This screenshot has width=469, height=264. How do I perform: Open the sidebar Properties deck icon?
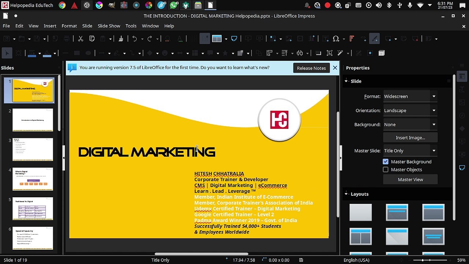tap(462, 77)
